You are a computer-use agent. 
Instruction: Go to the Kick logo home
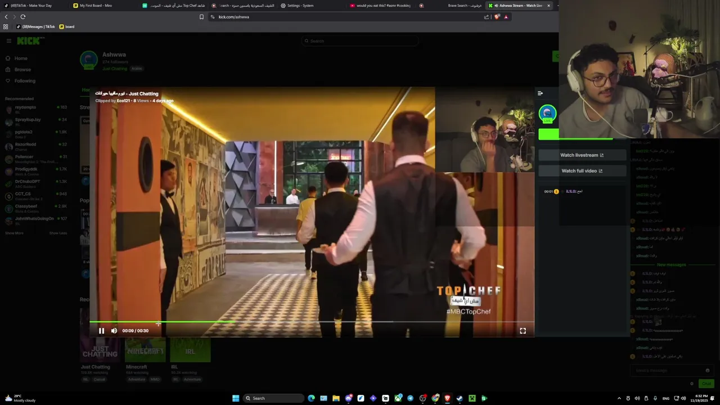click(x=30, y=40)
